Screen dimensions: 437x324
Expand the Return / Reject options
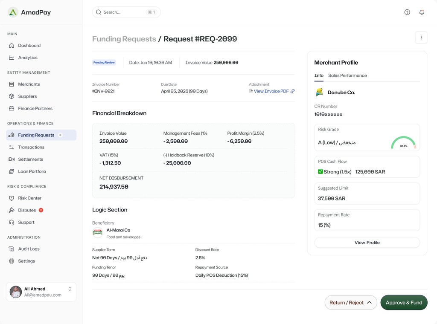point(351,303)
